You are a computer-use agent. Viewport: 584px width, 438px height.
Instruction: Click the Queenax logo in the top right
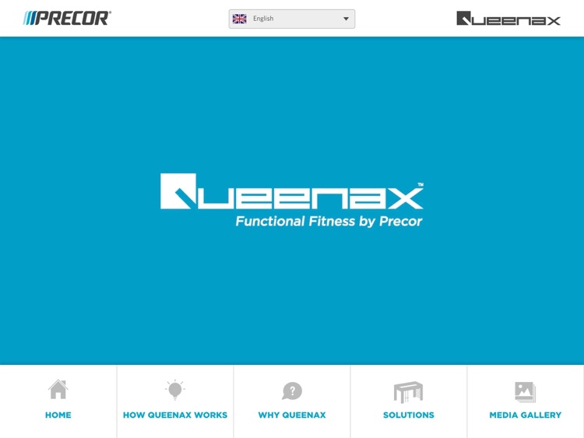click(x=508, y=19)
